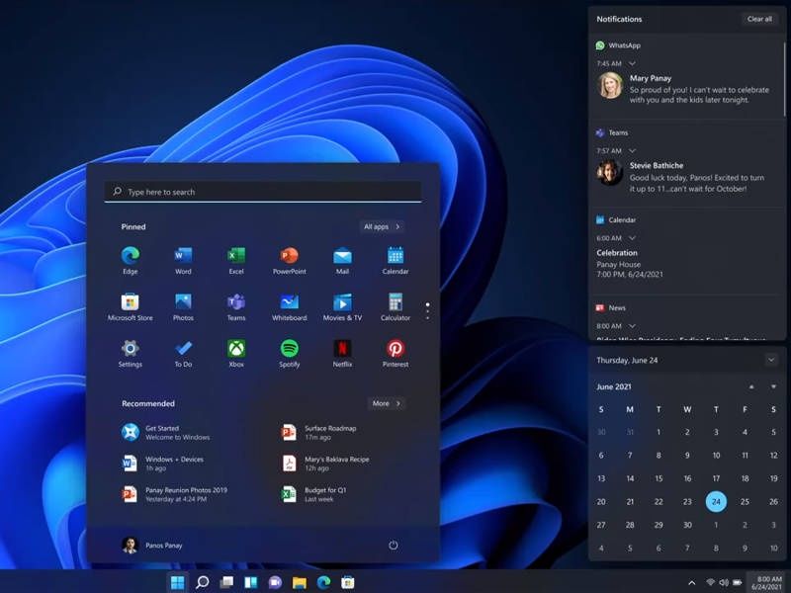Viewport: 791px width, 593px height.
Task: Launch Pinterest from pinned apps
Action: click(x=395, y=353)
